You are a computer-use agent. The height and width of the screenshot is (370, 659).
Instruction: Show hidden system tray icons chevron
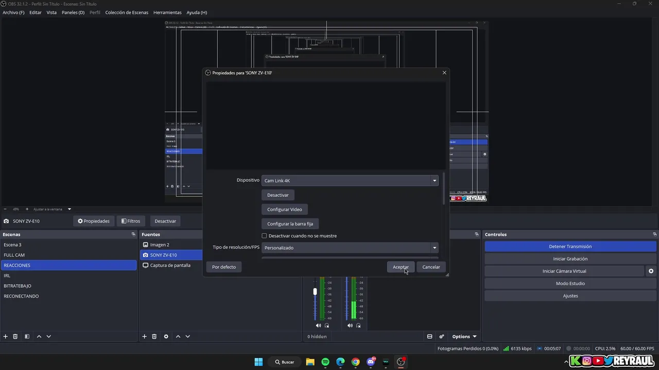tap(566, 362)
